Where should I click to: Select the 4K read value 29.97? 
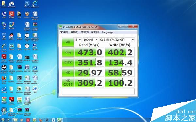[x=89, y=72]
